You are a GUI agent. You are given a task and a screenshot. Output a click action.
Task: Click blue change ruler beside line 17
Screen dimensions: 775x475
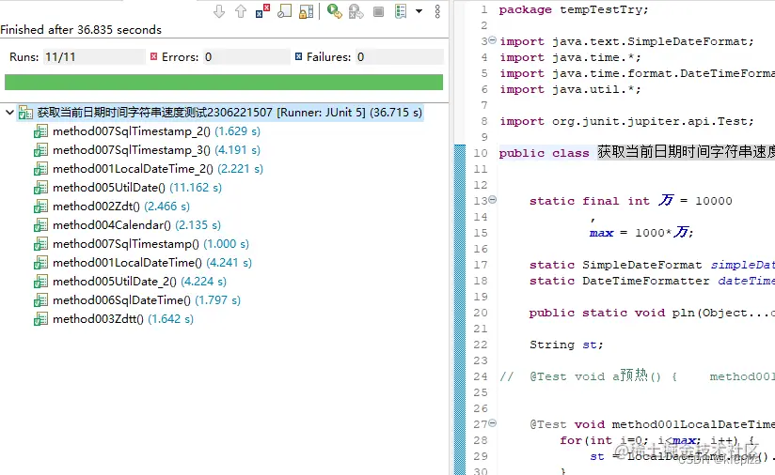pyautogui.click(x=460, y=265)
